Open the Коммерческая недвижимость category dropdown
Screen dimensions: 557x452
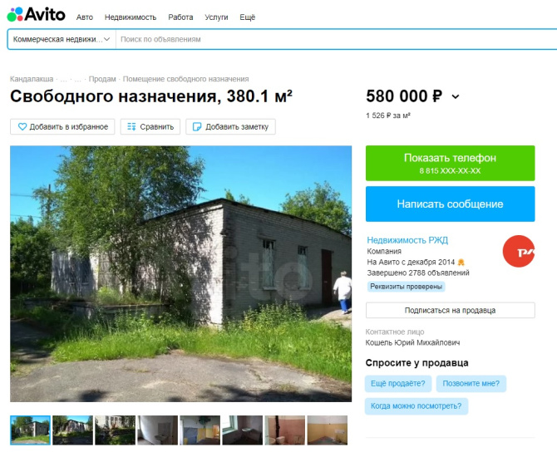[62, 39]
